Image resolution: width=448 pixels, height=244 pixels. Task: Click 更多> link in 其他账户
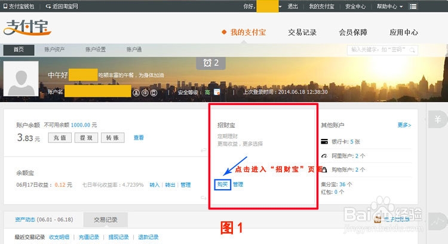[x=404, y=125]
